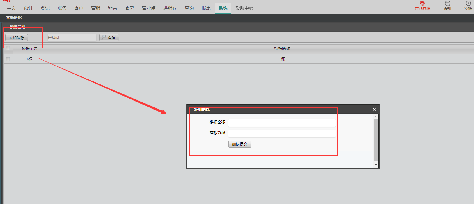Click the dialog vertical scrollbar thumb
The width and height of the screenshot is (474, 204).
(376, 140)
